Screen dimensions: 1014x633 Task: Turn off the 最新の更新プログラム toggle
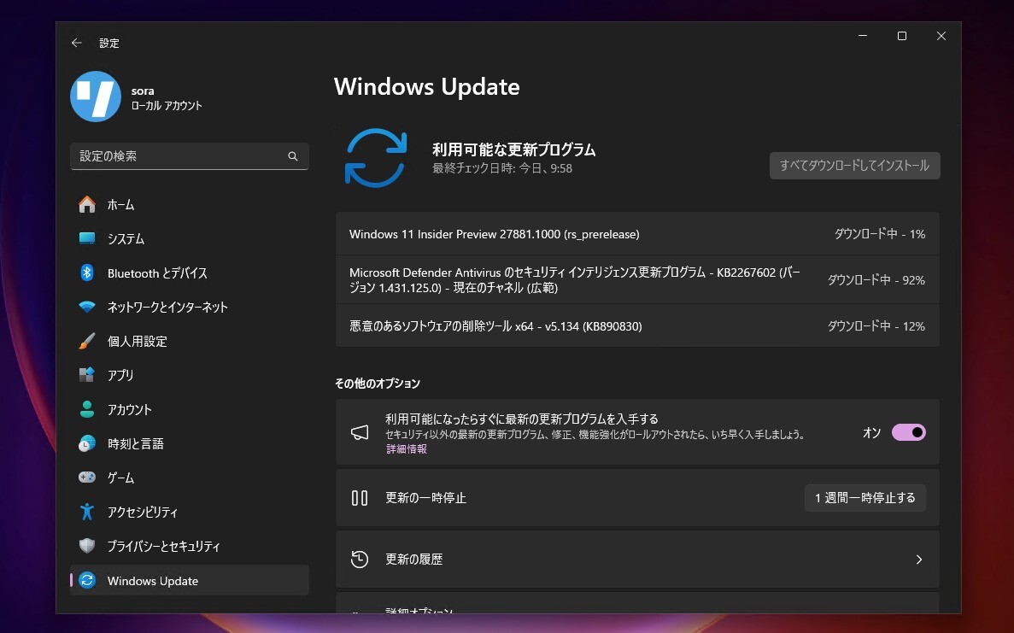[x=909, y=432]
